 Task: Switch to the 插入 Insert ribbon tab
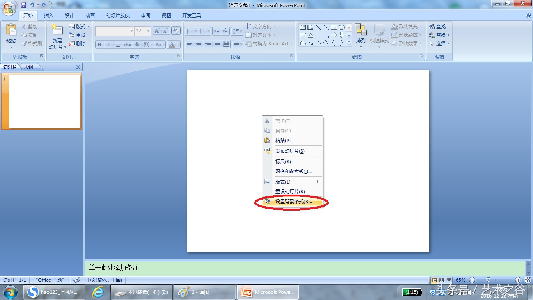point(49,16)
